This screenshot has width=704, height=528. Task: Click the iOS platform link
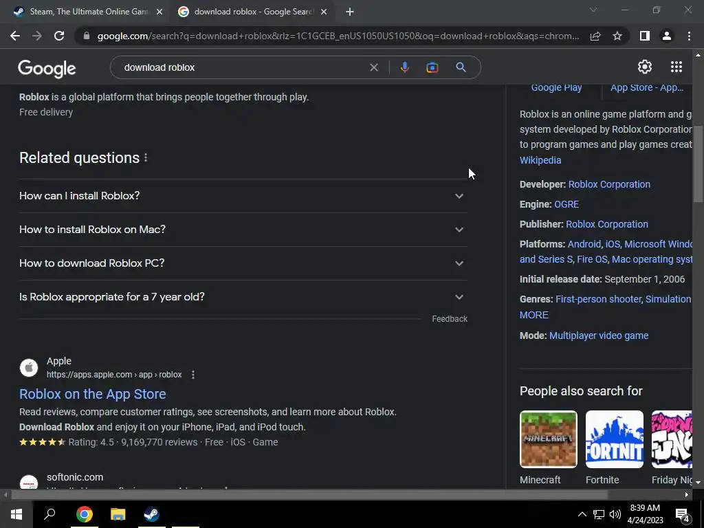[x=613, y=244]
